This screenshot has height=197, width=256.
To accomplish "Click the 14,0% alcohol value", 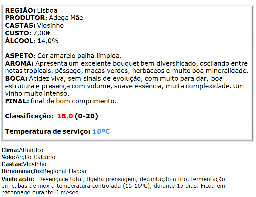I will pos(48,41).
